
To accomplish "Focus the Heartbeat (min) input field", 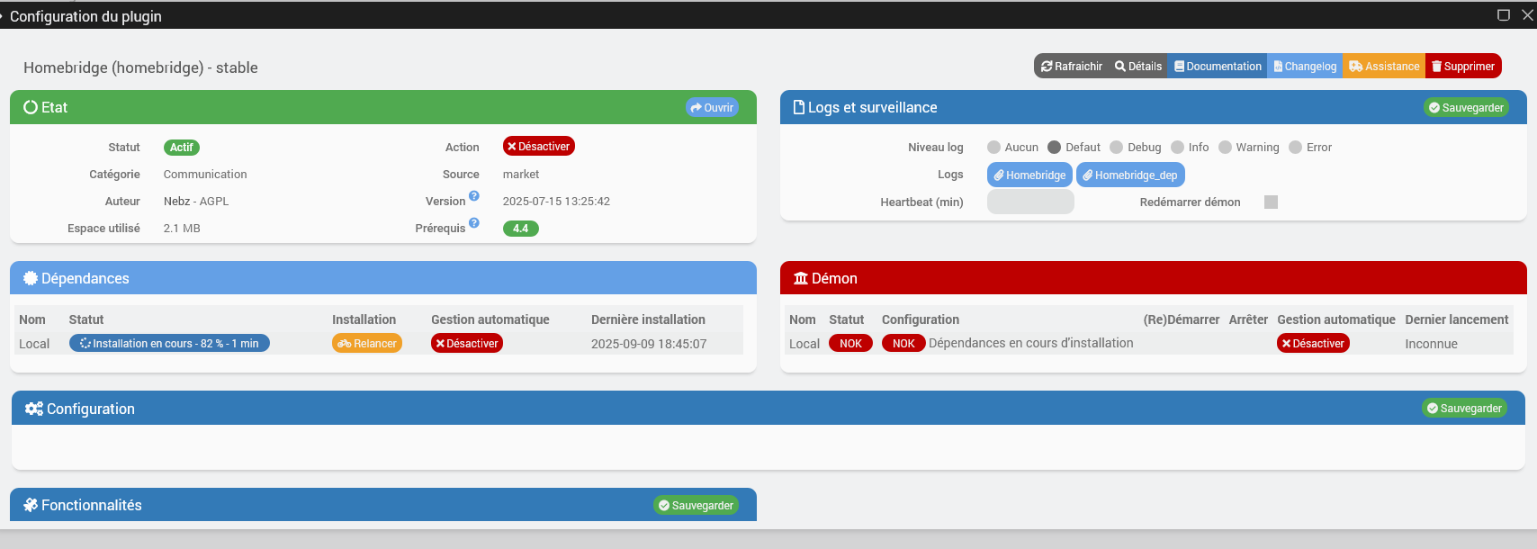I will coord(1030,202).
